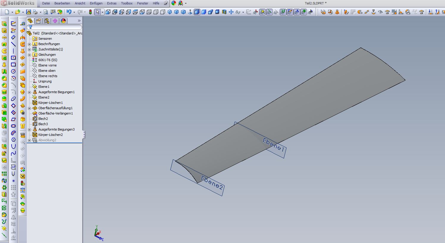This screenshot has width=445, height=243.
Task: Click the filter funnel icon
Action: point(30,27)
